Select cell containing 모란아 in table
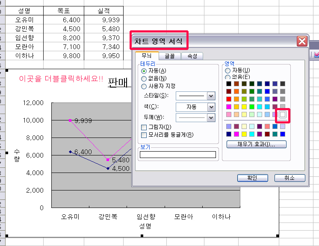The image size is (319, 246). point(24,47)
